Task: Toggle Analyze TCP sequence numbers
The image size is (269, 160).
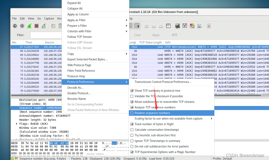Action: (132, 107)
